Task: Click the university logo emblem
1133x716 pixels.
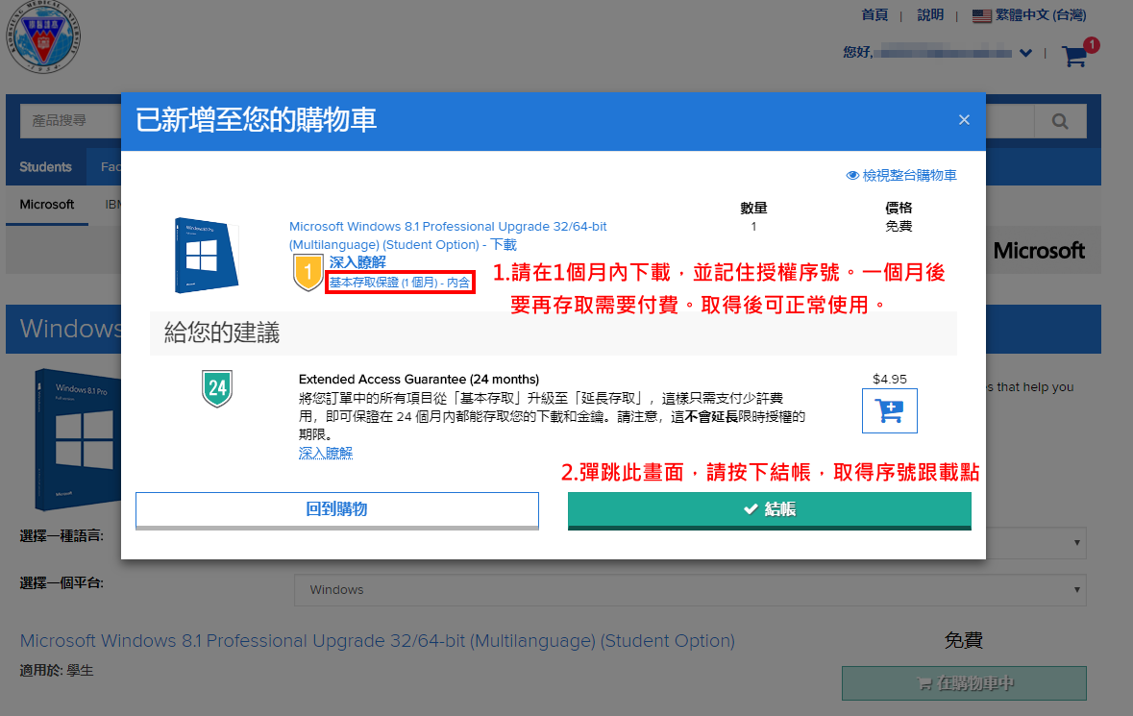Action: pos(43,37)
